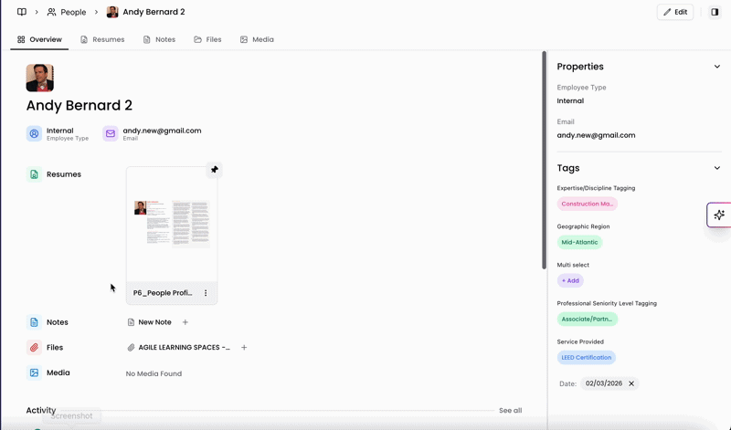731x430 pixels.
Task: Click the red Files paperclip icon
Action: tap(34, 348)
